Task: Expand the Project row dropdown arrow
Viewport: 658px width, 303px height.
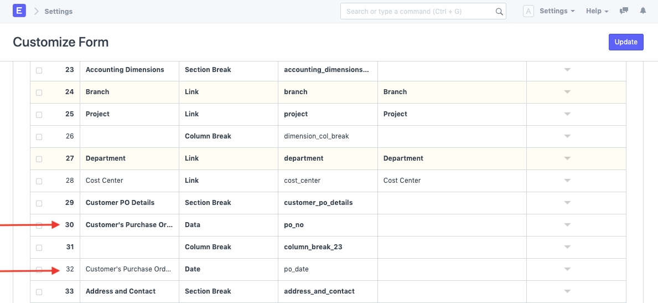Action: (x=567, y=114)
